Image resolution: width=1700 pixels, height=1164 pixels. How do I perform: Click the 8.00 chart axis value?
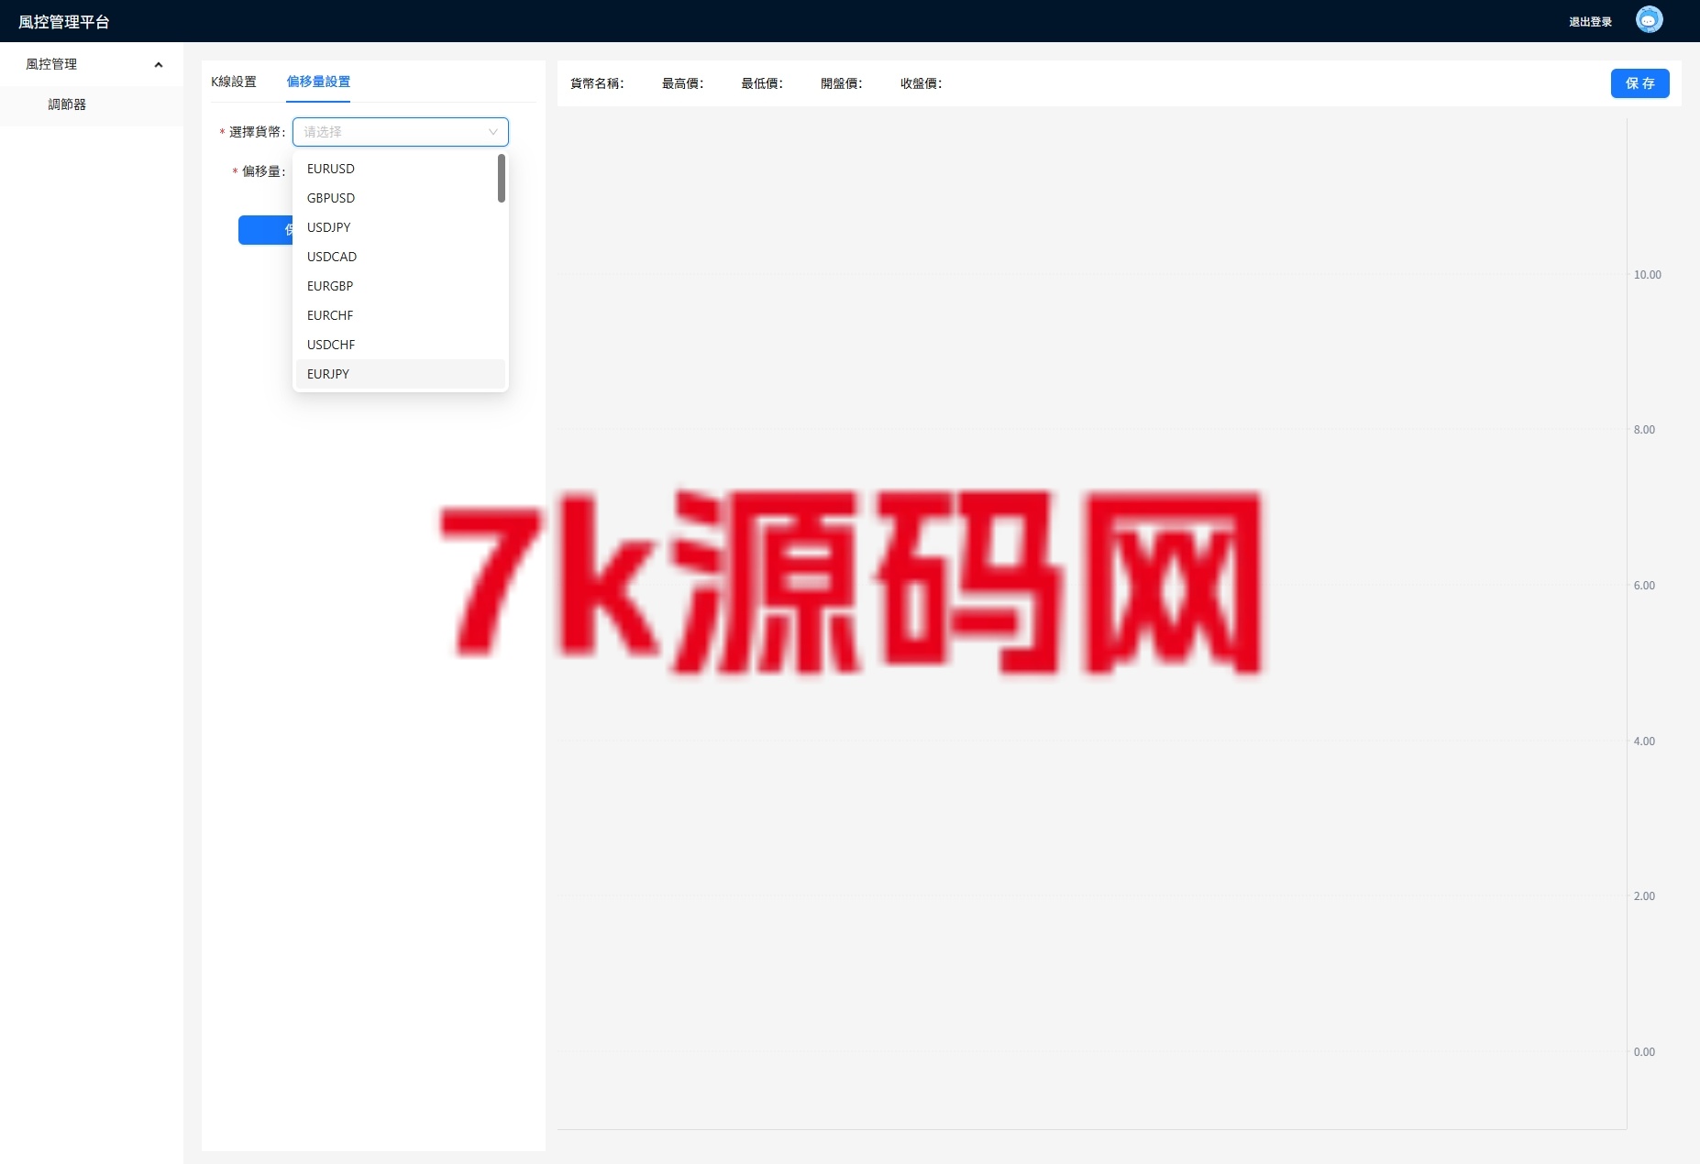pyautogui.click(x=1644, y=430)
